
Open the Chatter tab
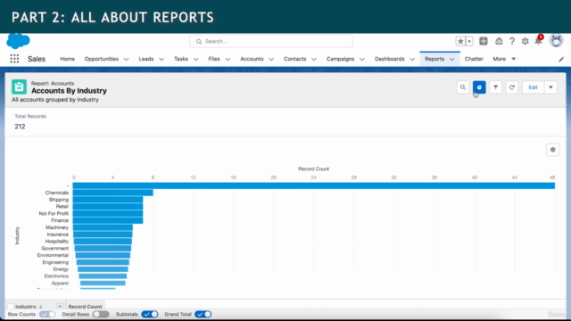pos(474,59)
